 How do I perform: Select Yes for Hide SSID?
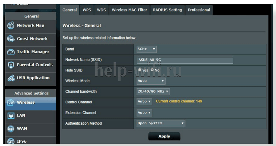click(140, 70)
